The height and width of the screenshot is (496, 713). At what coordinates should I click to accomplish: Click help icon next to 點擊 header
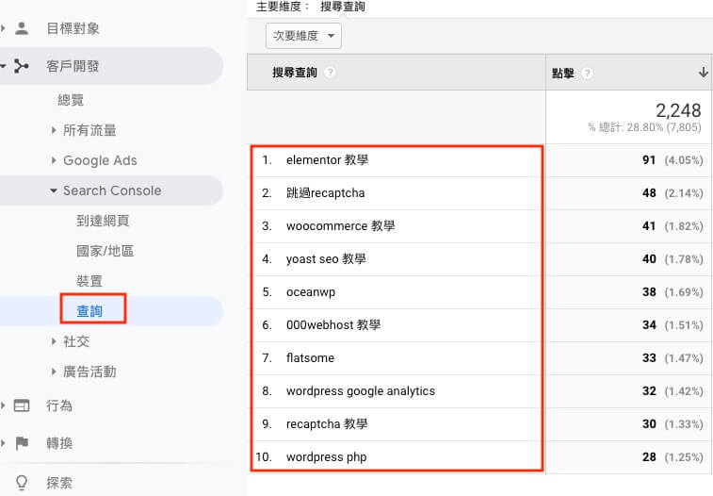587,73
